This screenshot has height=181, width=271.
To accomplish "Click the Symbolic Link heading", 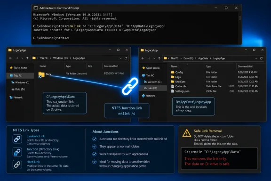I will coord(36,136).
